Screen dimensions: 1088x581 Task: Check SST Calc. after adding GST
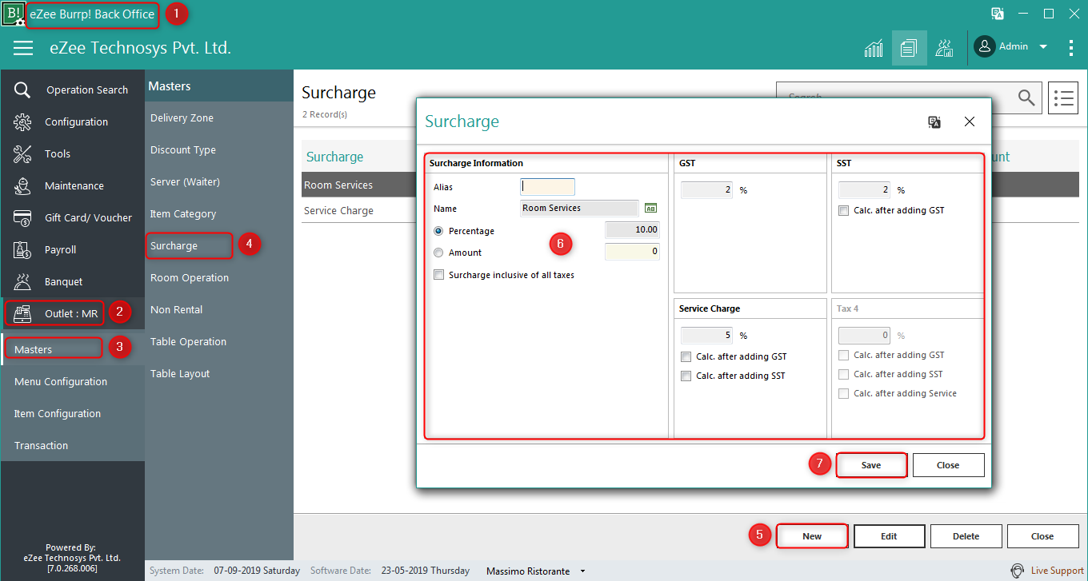point(843,211)
